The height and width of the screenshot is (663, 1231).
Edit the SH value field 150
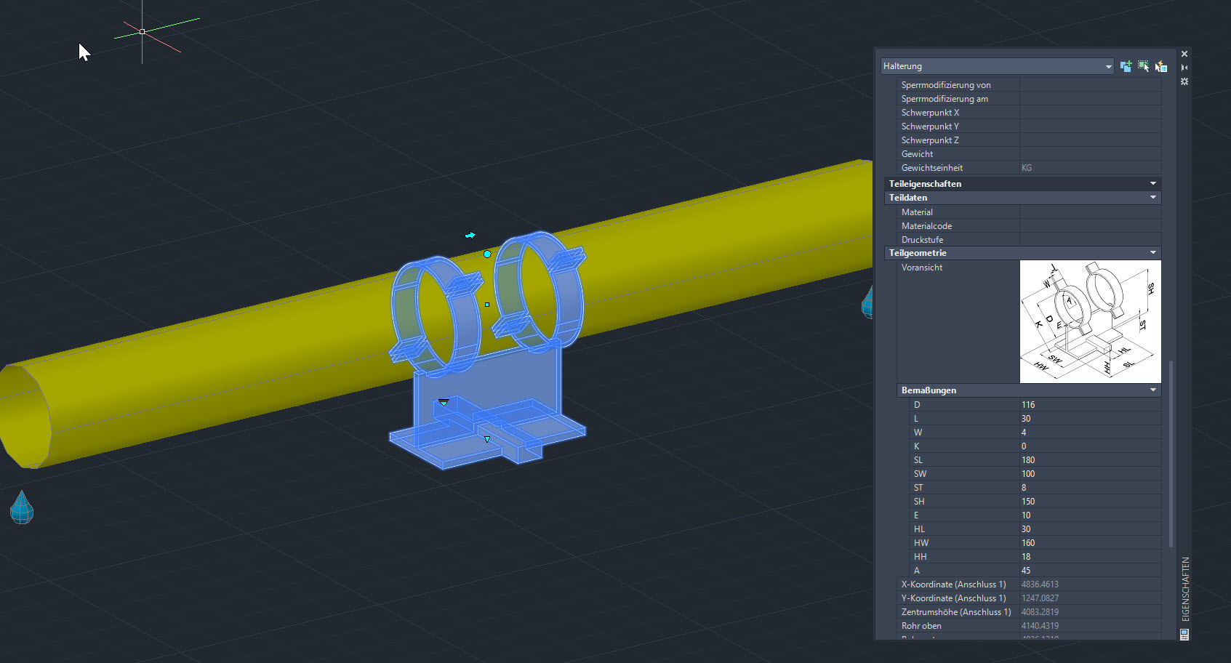click(1090, 502)
